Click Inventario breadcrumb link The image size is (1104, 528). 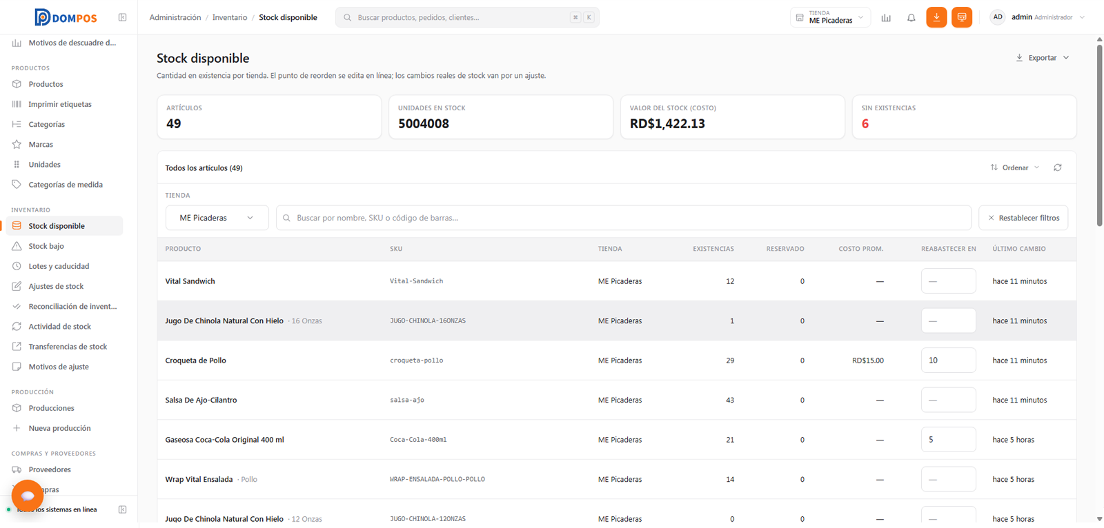pyautogui.click(x=230, y=17)
